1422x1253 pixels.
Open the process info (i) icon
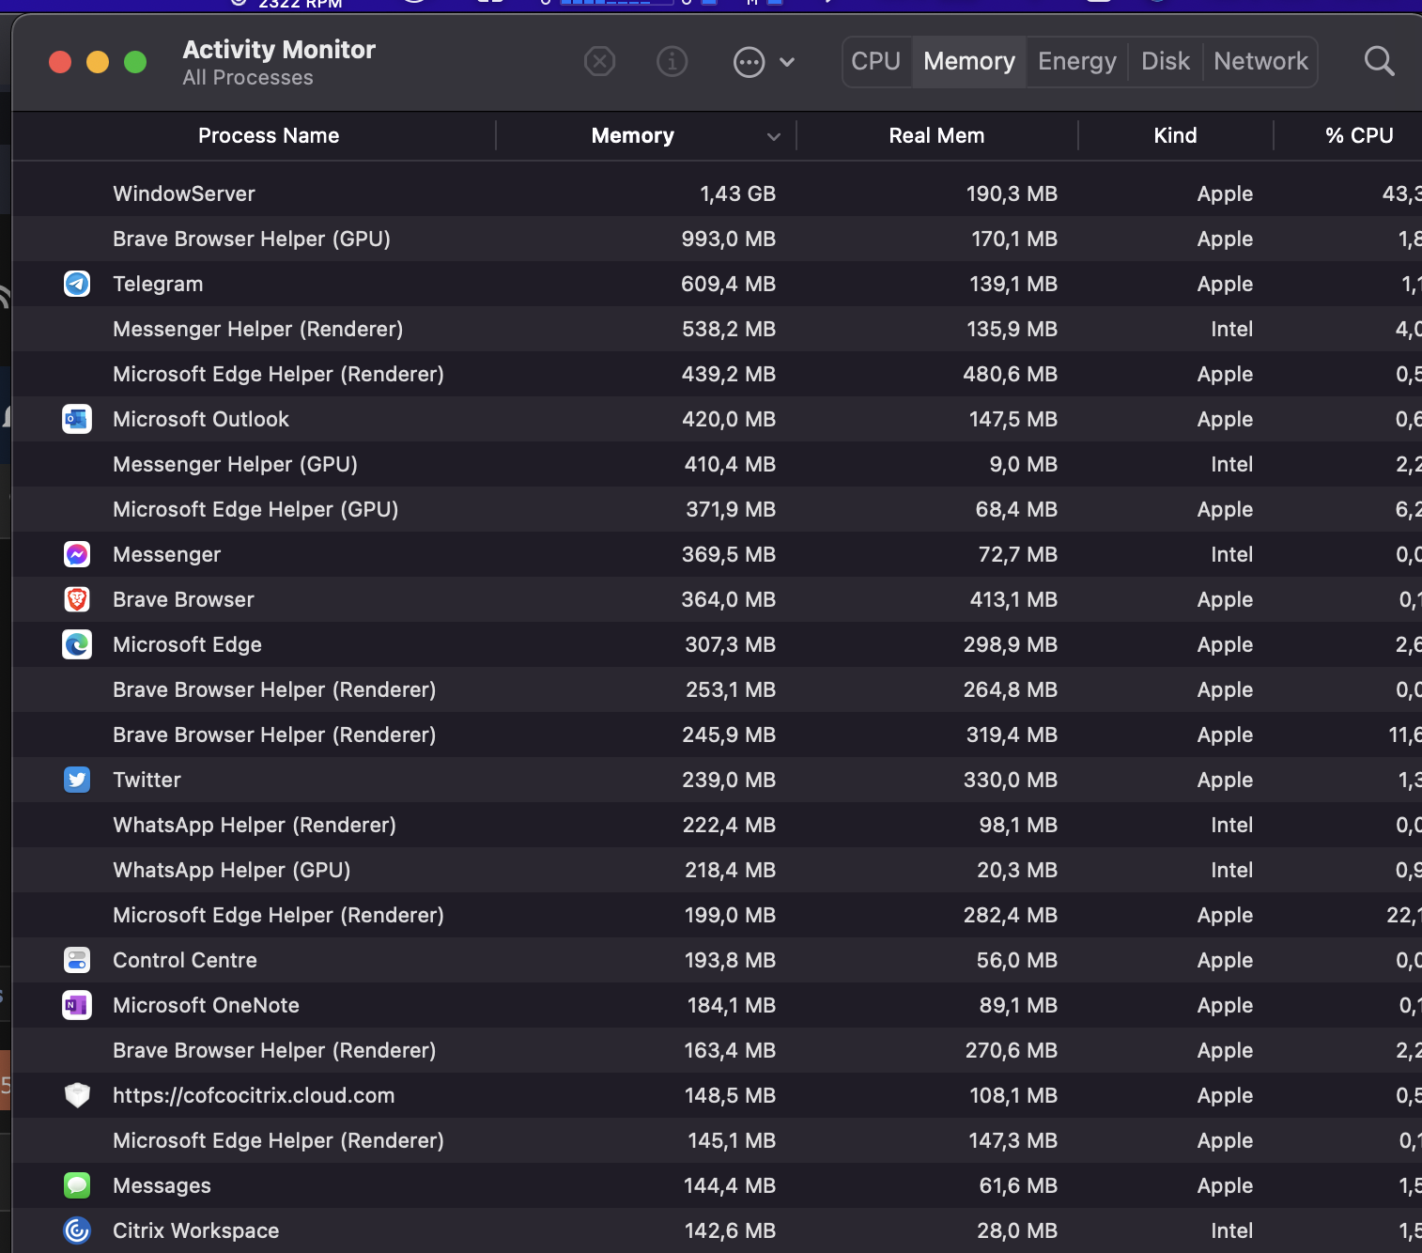coord(672,62)
